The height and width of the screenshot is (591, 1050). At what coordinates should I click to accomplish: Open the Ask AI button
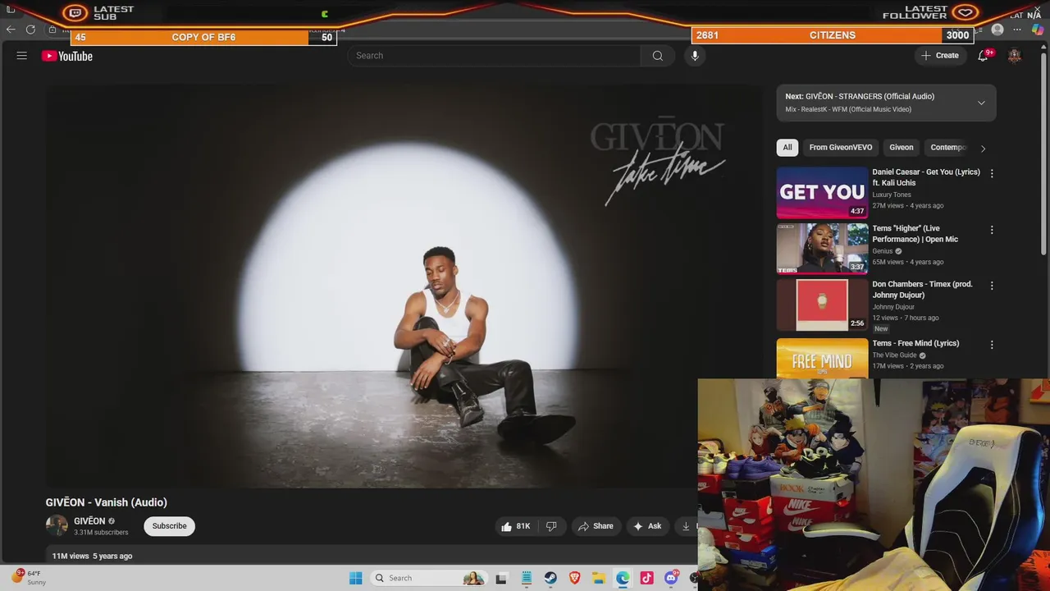pyautogui.click(x=647, y=526)
